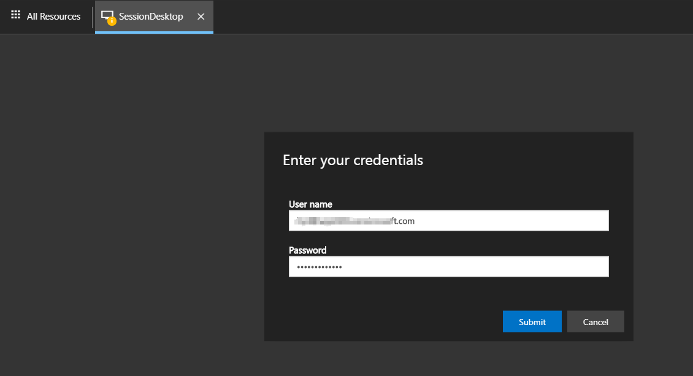Click the All Resources grid icon
The height and width of the screenshot is (376, 693).
[x=16, y=15]
